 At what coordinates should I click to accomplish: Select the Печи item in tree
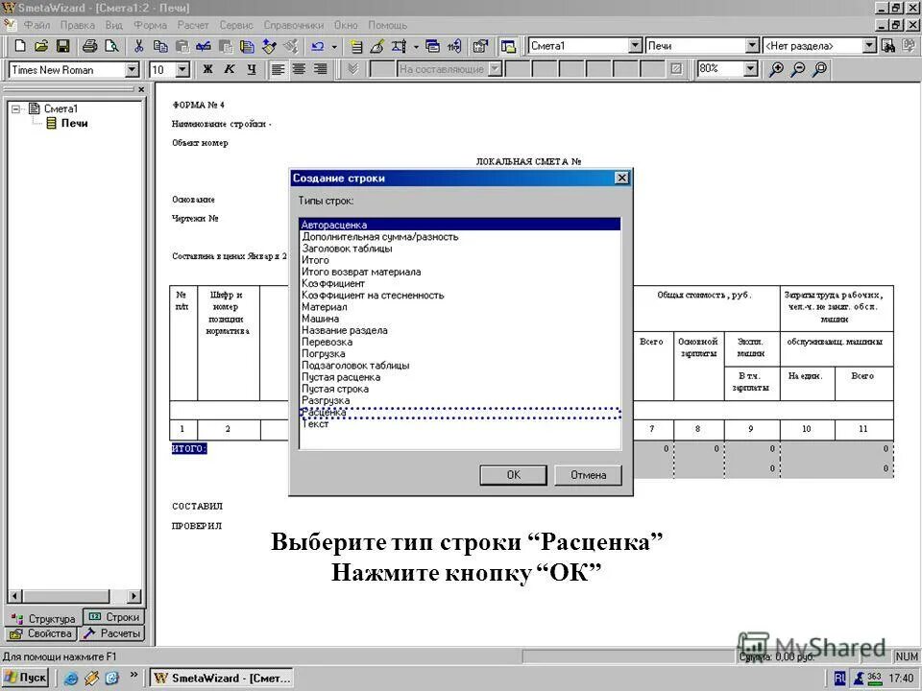(x=74, y=124)
